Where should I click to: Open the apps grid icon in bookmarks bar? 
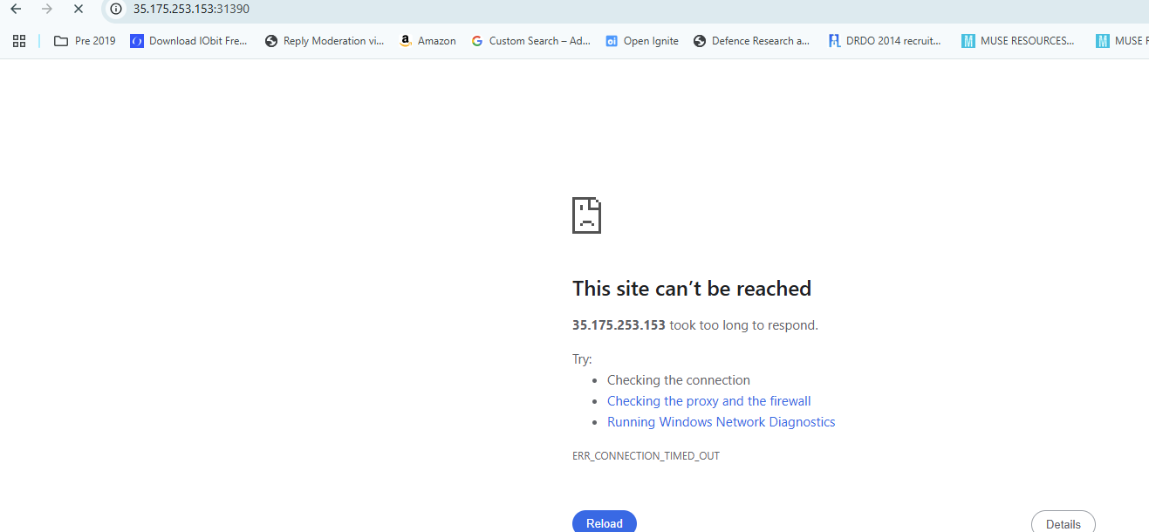pos(19,41)
